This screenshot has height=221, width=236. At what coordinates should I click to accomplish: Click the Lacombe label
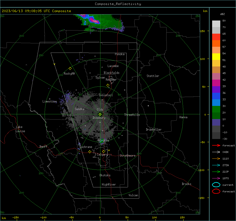tap(113, 66)
